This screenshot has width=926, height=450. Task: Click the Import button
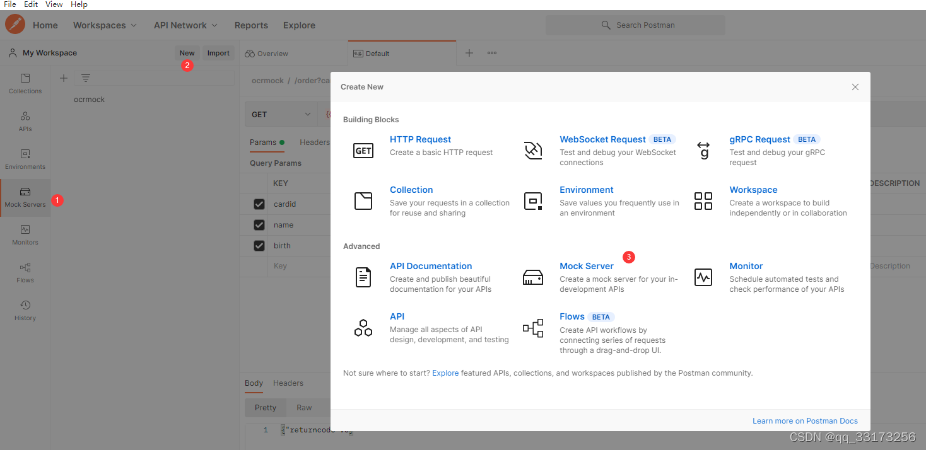218,53
